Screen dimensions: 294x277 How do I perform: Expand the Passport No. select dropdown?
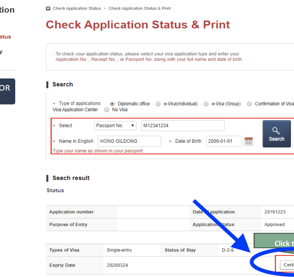pos(115,126)
